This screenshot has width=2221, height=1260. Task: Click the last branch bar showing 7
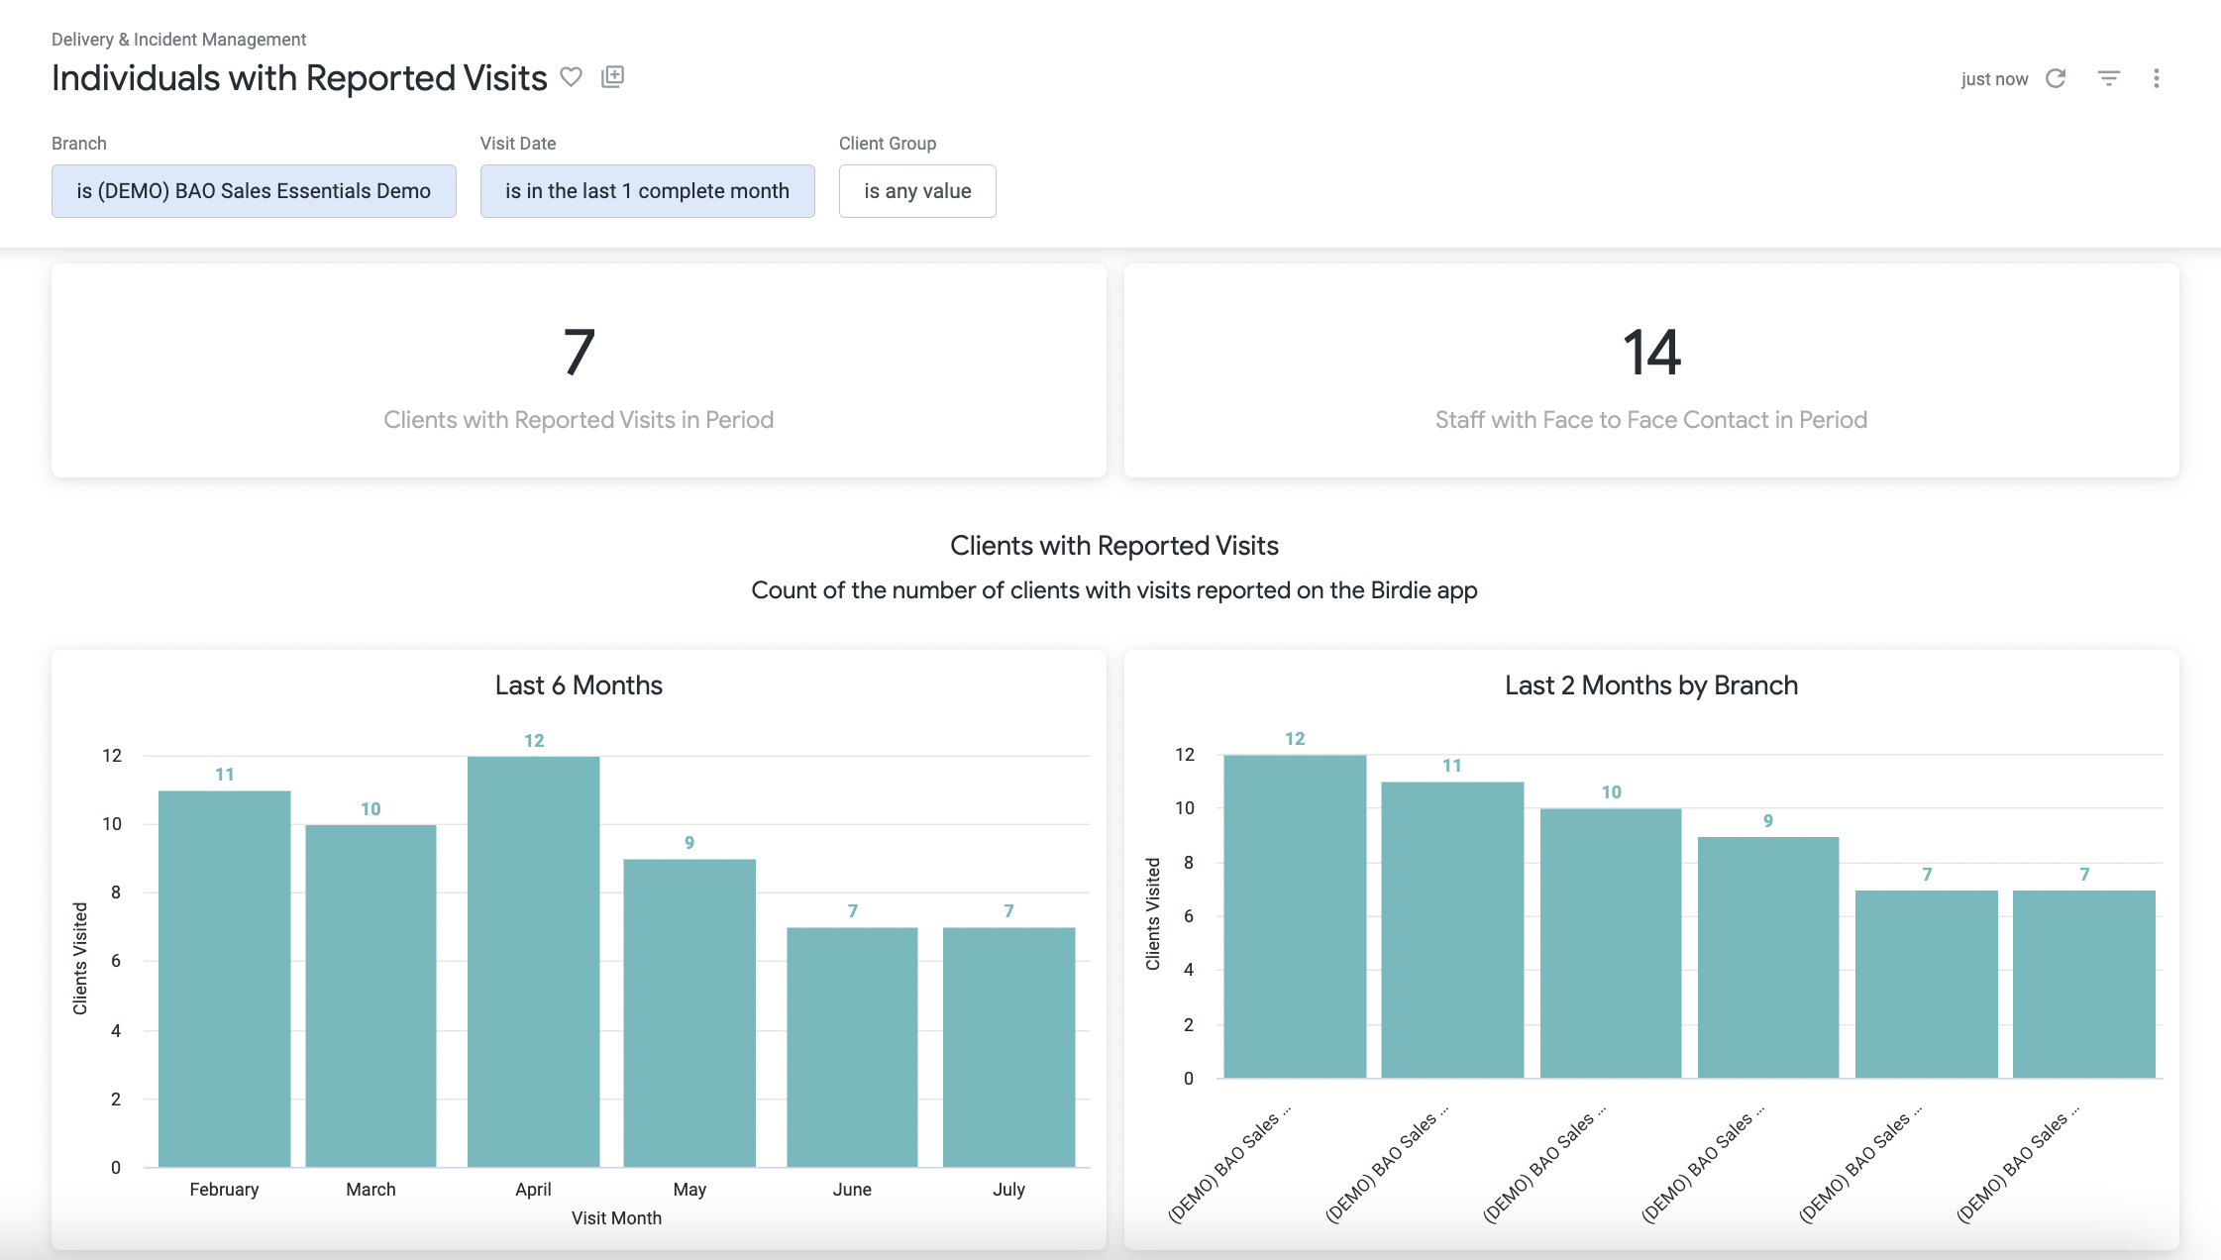(2084, 984)
